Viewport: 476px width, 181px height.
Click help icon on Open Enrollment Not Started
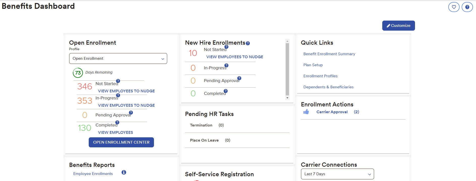pyautogui.click(x=118, y=81)
